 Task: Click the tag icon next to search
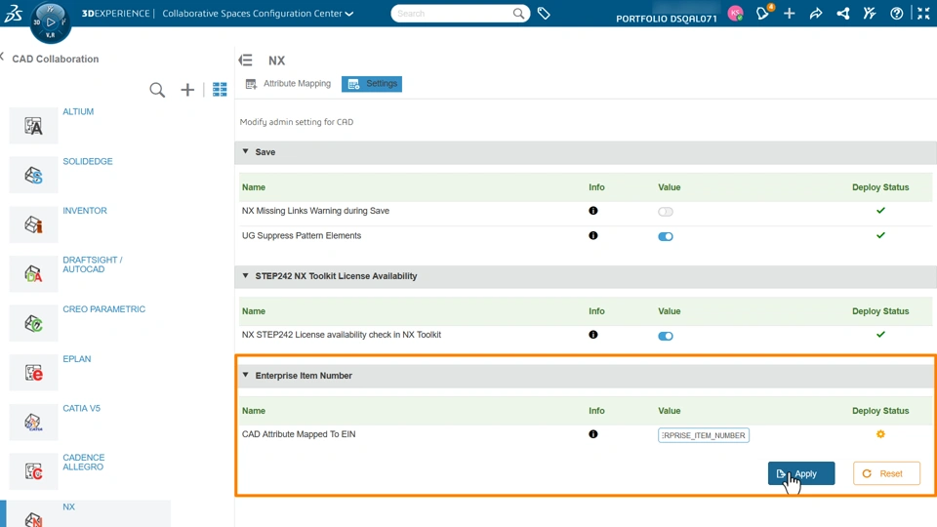(x=544, y=13)
